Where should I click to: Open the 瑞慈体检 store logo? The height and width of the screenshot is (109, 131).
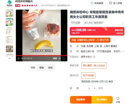tap(9, 3)
